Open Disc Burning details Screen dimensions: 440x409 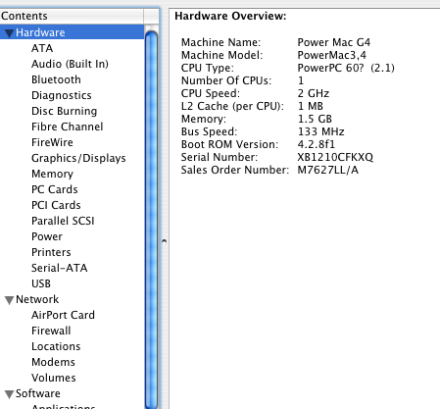click(64, 111)
